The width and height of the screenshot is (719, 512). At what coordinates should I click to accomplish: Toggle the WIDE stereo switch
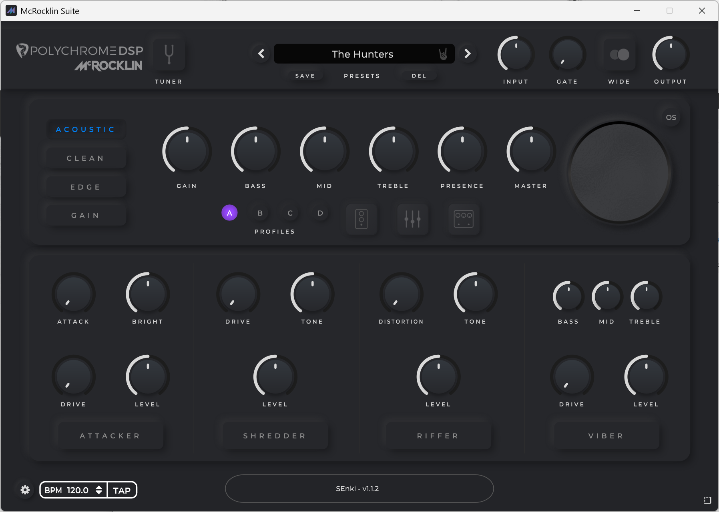(x=619, y=54)
